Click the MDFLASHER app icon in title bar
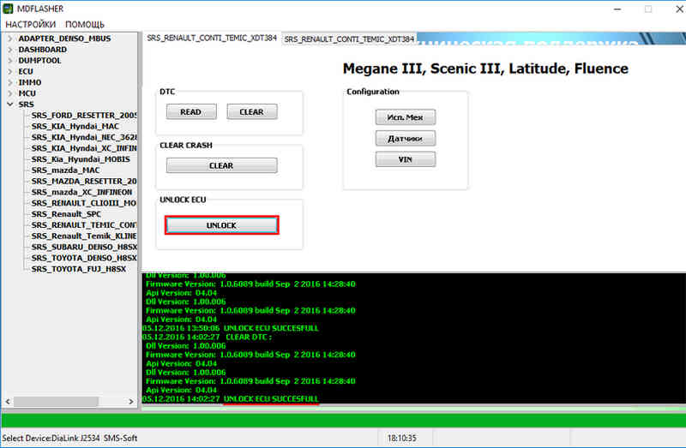686x448 pixels. coord(8,9)
